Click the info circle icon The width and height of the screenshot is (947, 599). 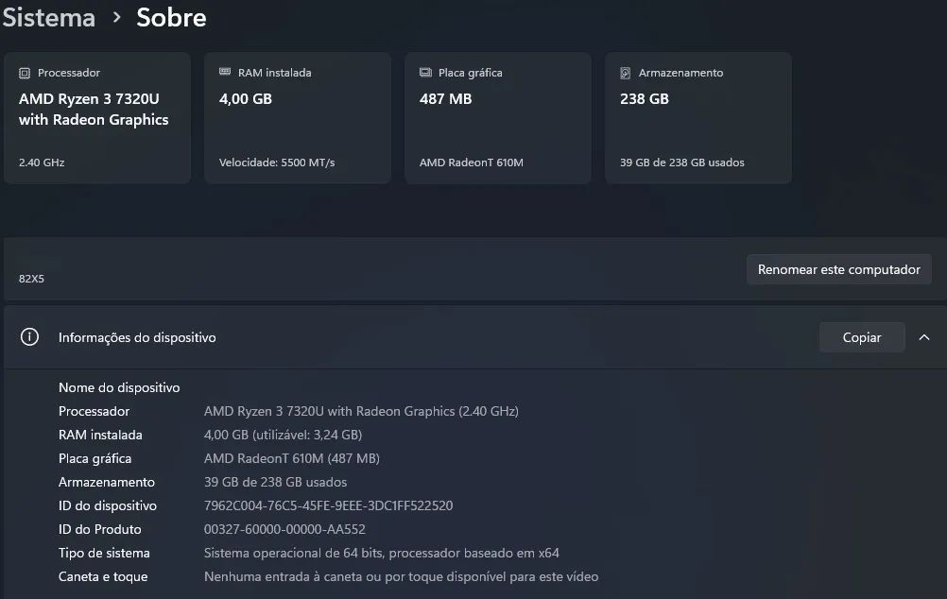[x=29, y=337]
